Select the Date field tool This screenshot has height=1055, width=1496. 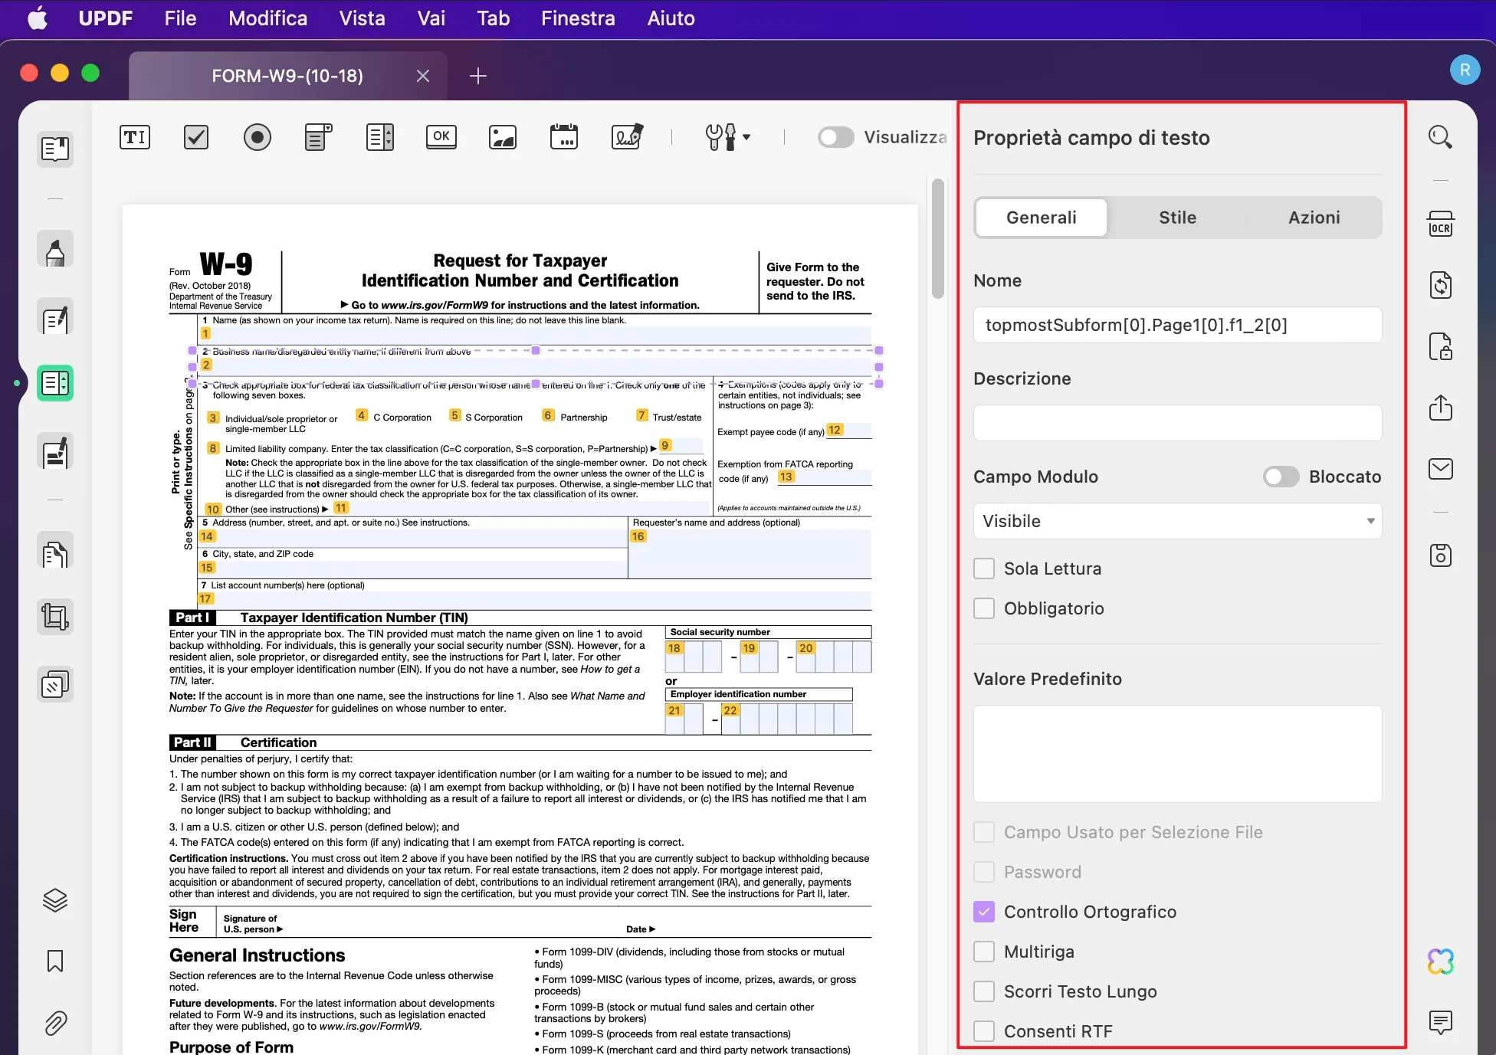point(564,137)
